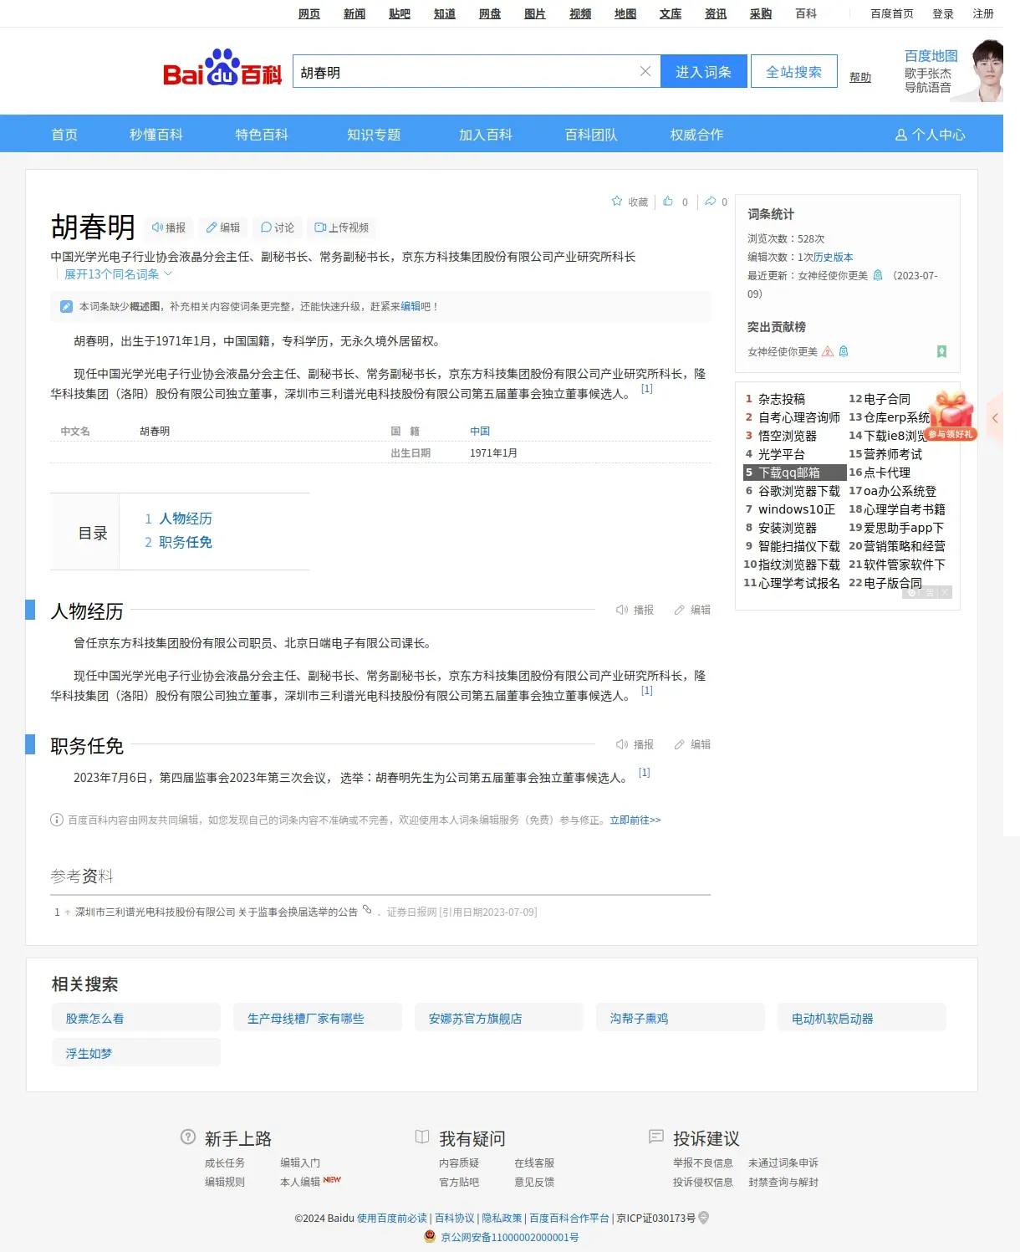The width and height of the screenshot is (1020, 1252).
Task: Click 讨论 chat button beside title
Action: [x=277, y=227]
